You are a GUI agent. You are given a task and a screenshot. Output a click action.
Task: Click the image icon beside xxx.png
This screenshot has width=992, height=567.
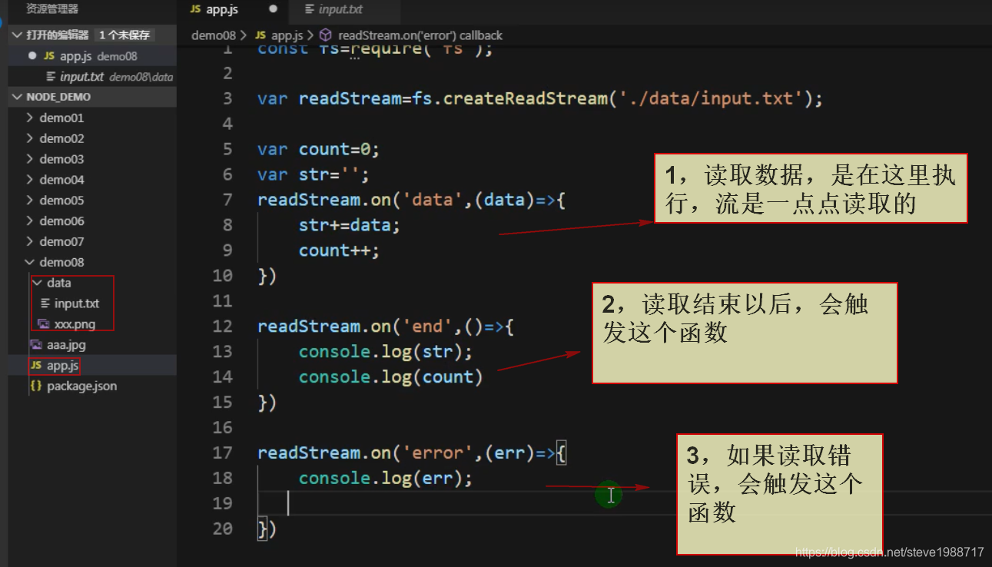(42, 324)
